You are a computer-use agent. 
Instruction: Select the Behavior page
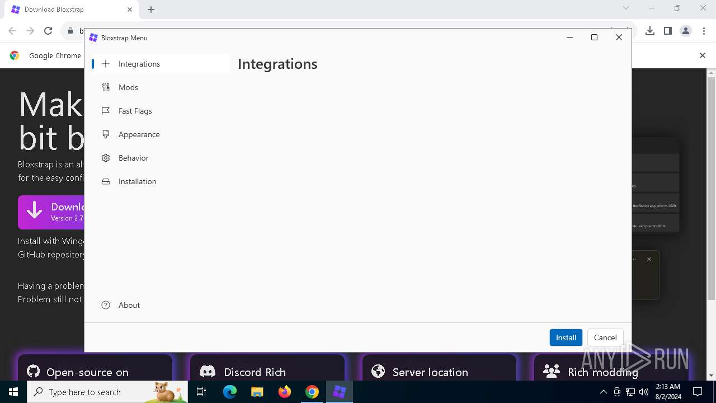161,158
